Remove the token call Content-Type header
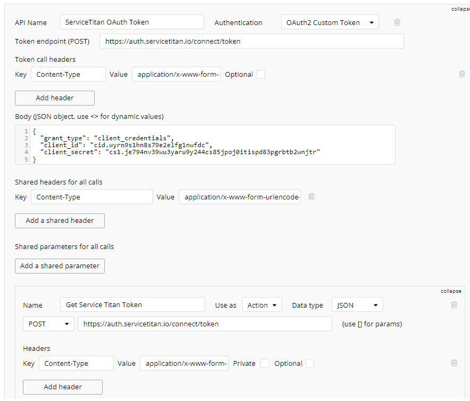 tap(462, 74)
